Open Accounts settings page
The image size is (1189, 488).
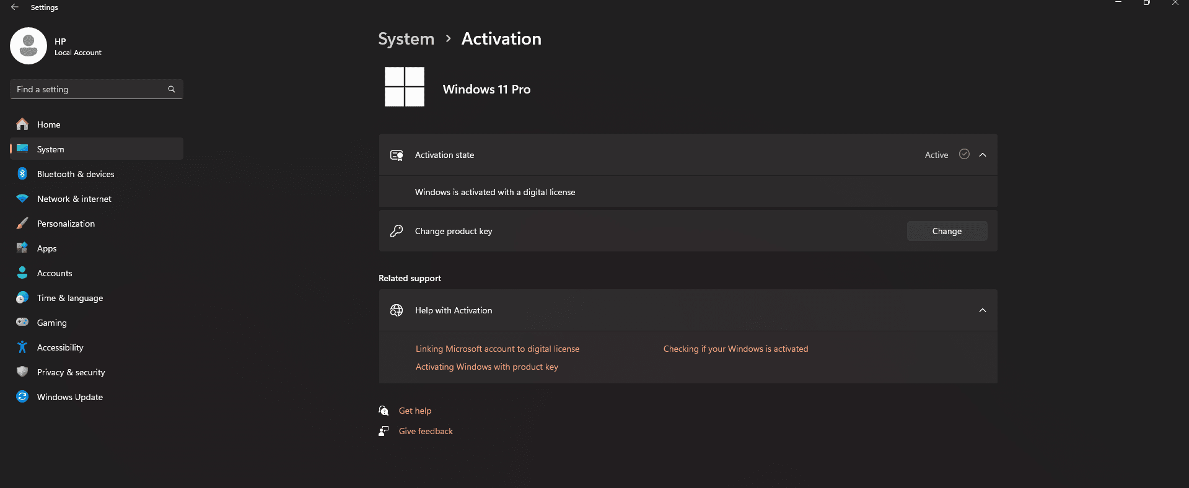point(97,273)
